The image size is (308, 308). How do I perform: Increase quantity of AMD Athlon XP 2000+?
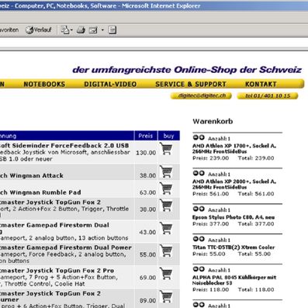(x=202, y=173)
